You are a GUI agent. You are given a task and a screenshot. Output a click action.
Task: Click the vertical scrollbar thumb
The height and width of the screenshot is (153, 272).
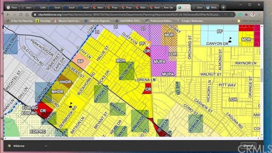(x=262, y=75)
